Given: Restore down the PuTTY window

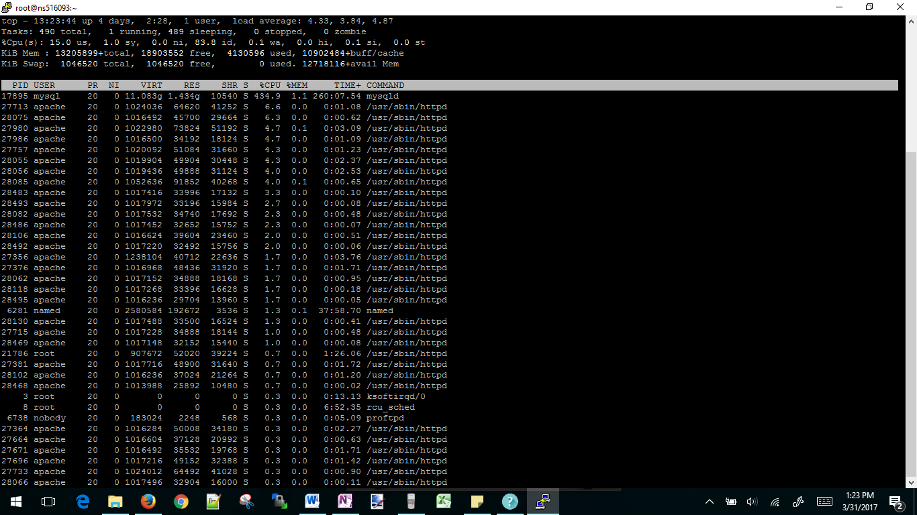Looking at the screenshot, I should [x=869, y=7].
